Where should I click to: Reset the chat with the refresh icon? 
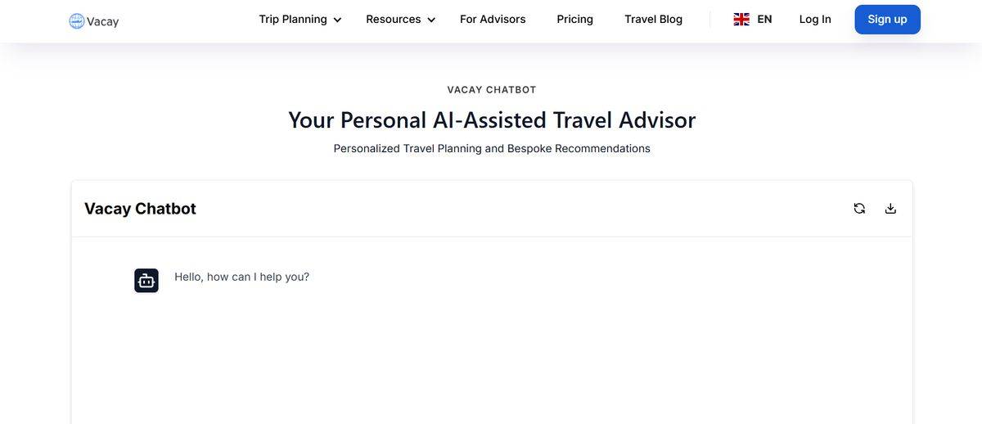859,209
